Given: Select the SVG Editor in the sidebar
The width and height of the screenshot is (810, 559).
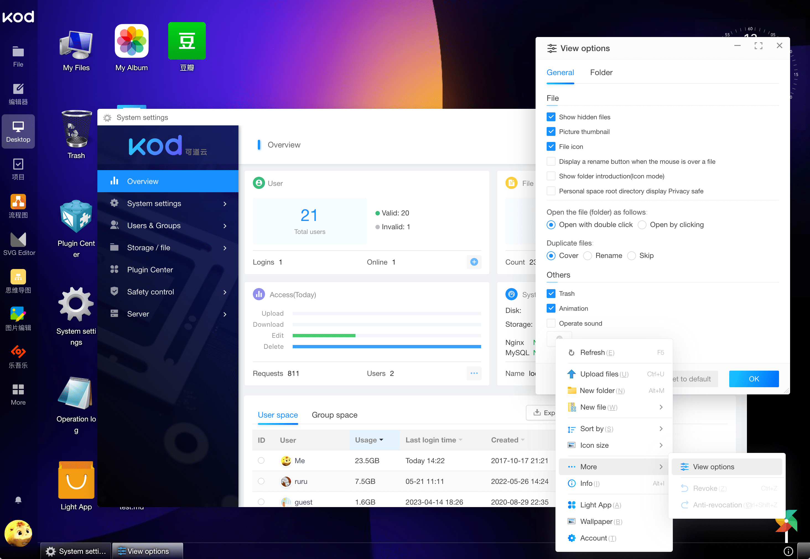Looking at the screenshot, I should 18,243.
